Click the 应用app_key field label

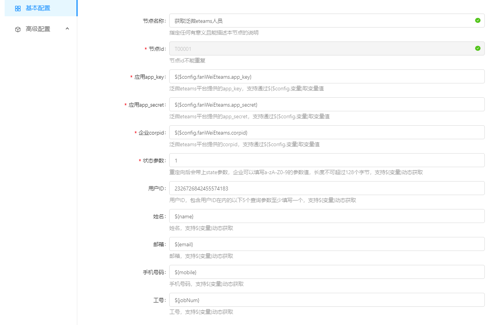(x=150, y=77)
